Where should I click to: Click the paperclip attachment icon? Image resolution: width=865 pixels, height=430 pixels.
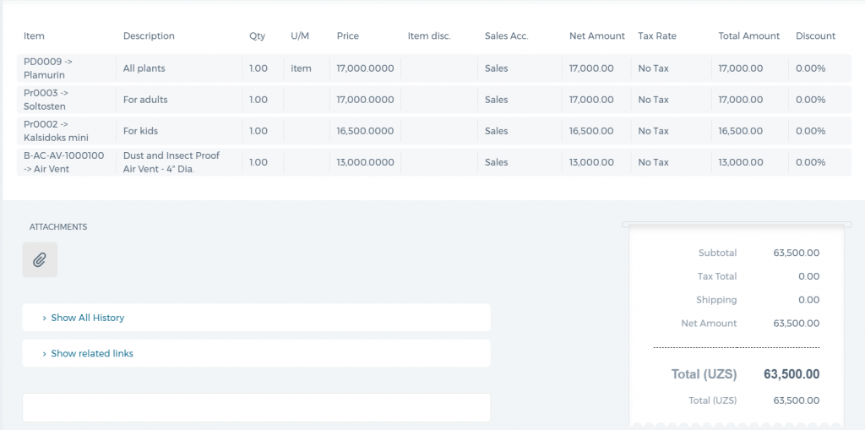click(x=40, y=259)
